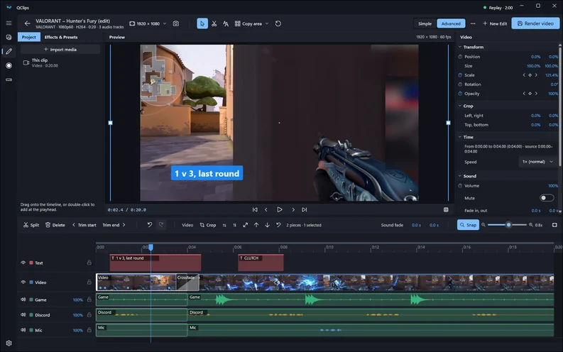Screen dimensions: 563x352
Task: Move selected piece up a track
Action: [256, 225]
